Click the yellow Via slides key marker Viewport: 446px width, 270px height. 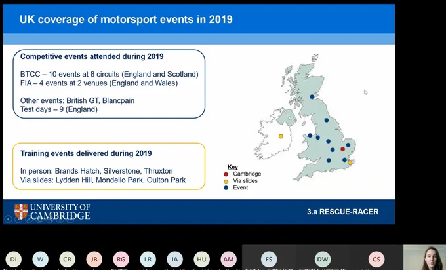click(226, 181)
